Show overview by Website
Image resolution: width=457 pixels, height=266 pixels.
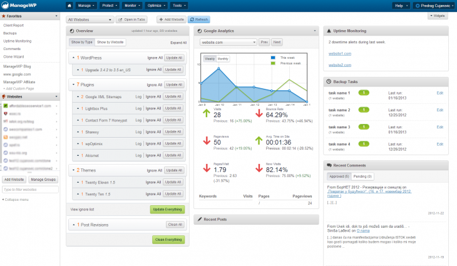pyautogui.click(x=110, y=42)
